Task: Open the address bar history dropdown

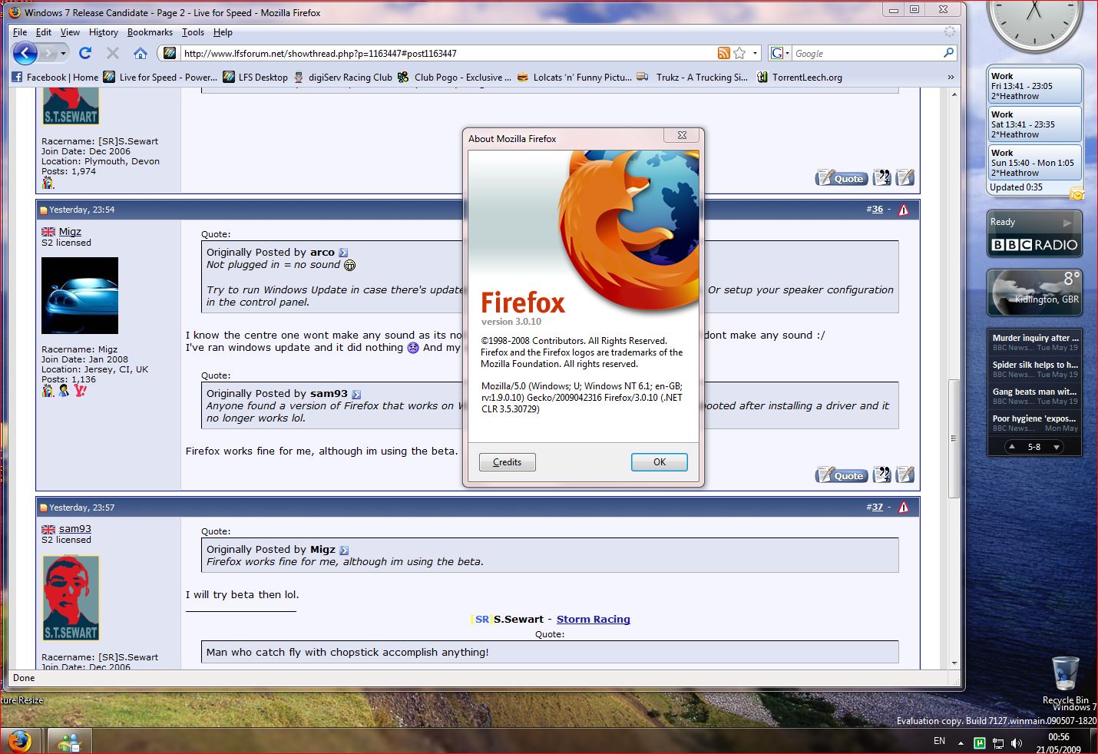Action: click(755, 53)
